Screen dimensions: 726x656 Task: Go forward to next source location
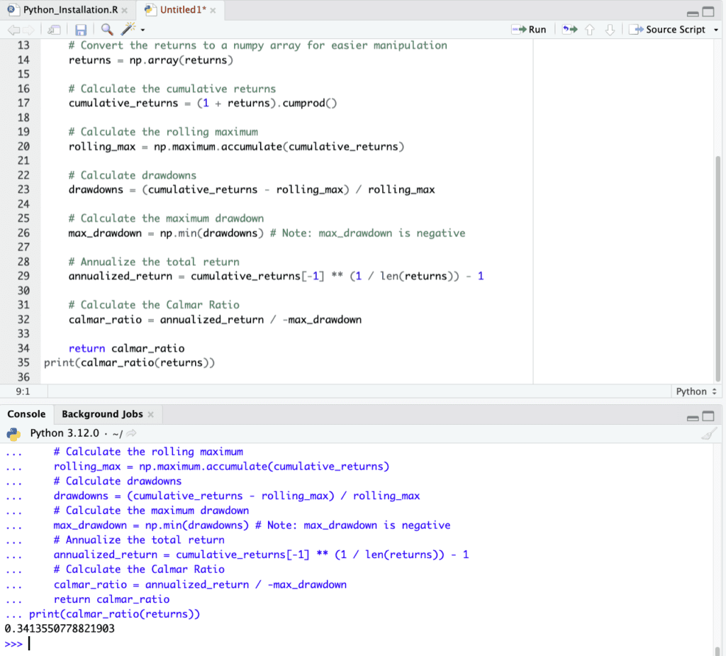tap(28, 30)
